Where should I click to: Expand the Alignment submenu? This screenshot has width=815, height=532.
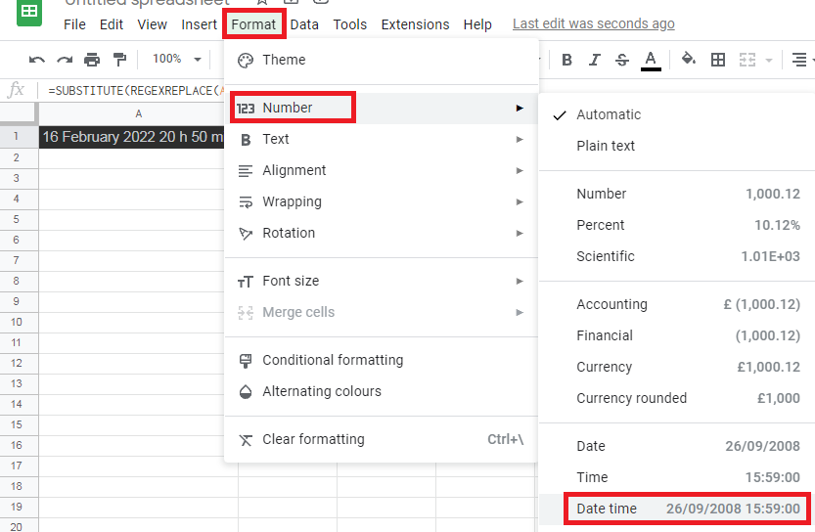(381, 170)
